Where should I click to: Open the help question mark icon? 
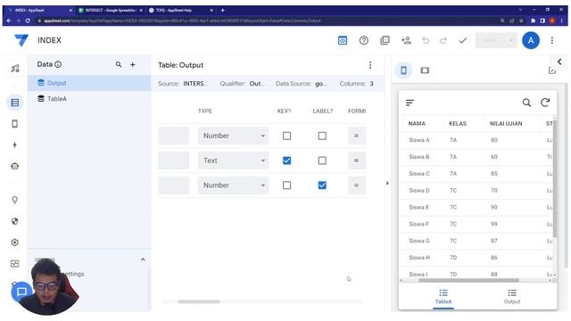point(363,40)
